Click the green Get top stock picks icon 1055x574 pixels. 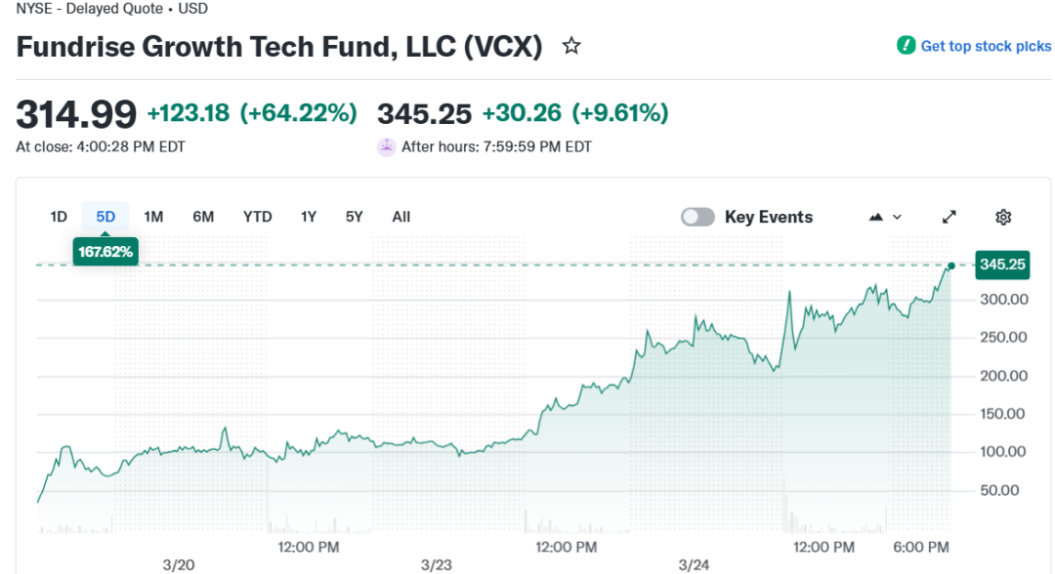tap(907, 46)
